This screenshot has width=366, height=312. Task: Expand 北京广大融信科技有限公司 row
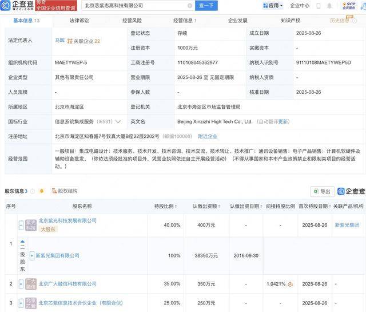[x=21, y=284]
